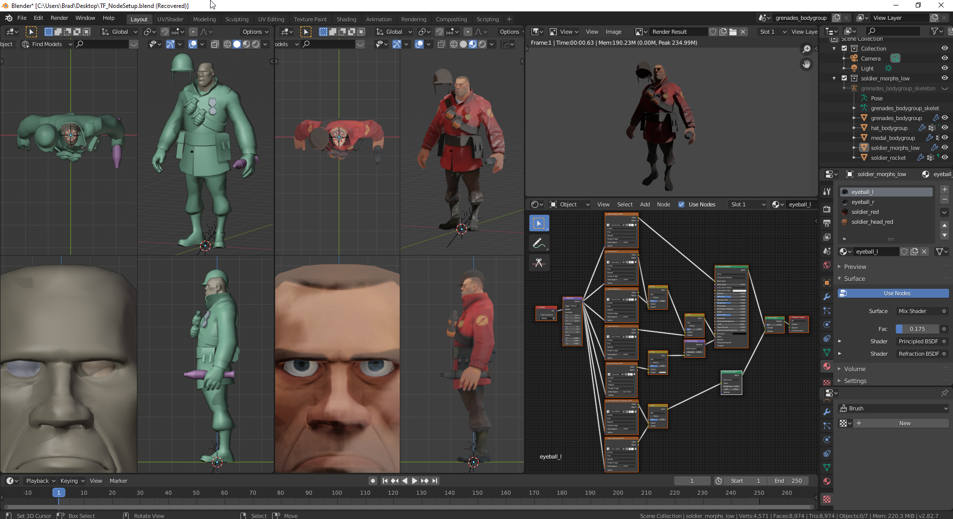Click the New brush texture button
Viewport: 953px width, 519px height.
tap(904, 423)
